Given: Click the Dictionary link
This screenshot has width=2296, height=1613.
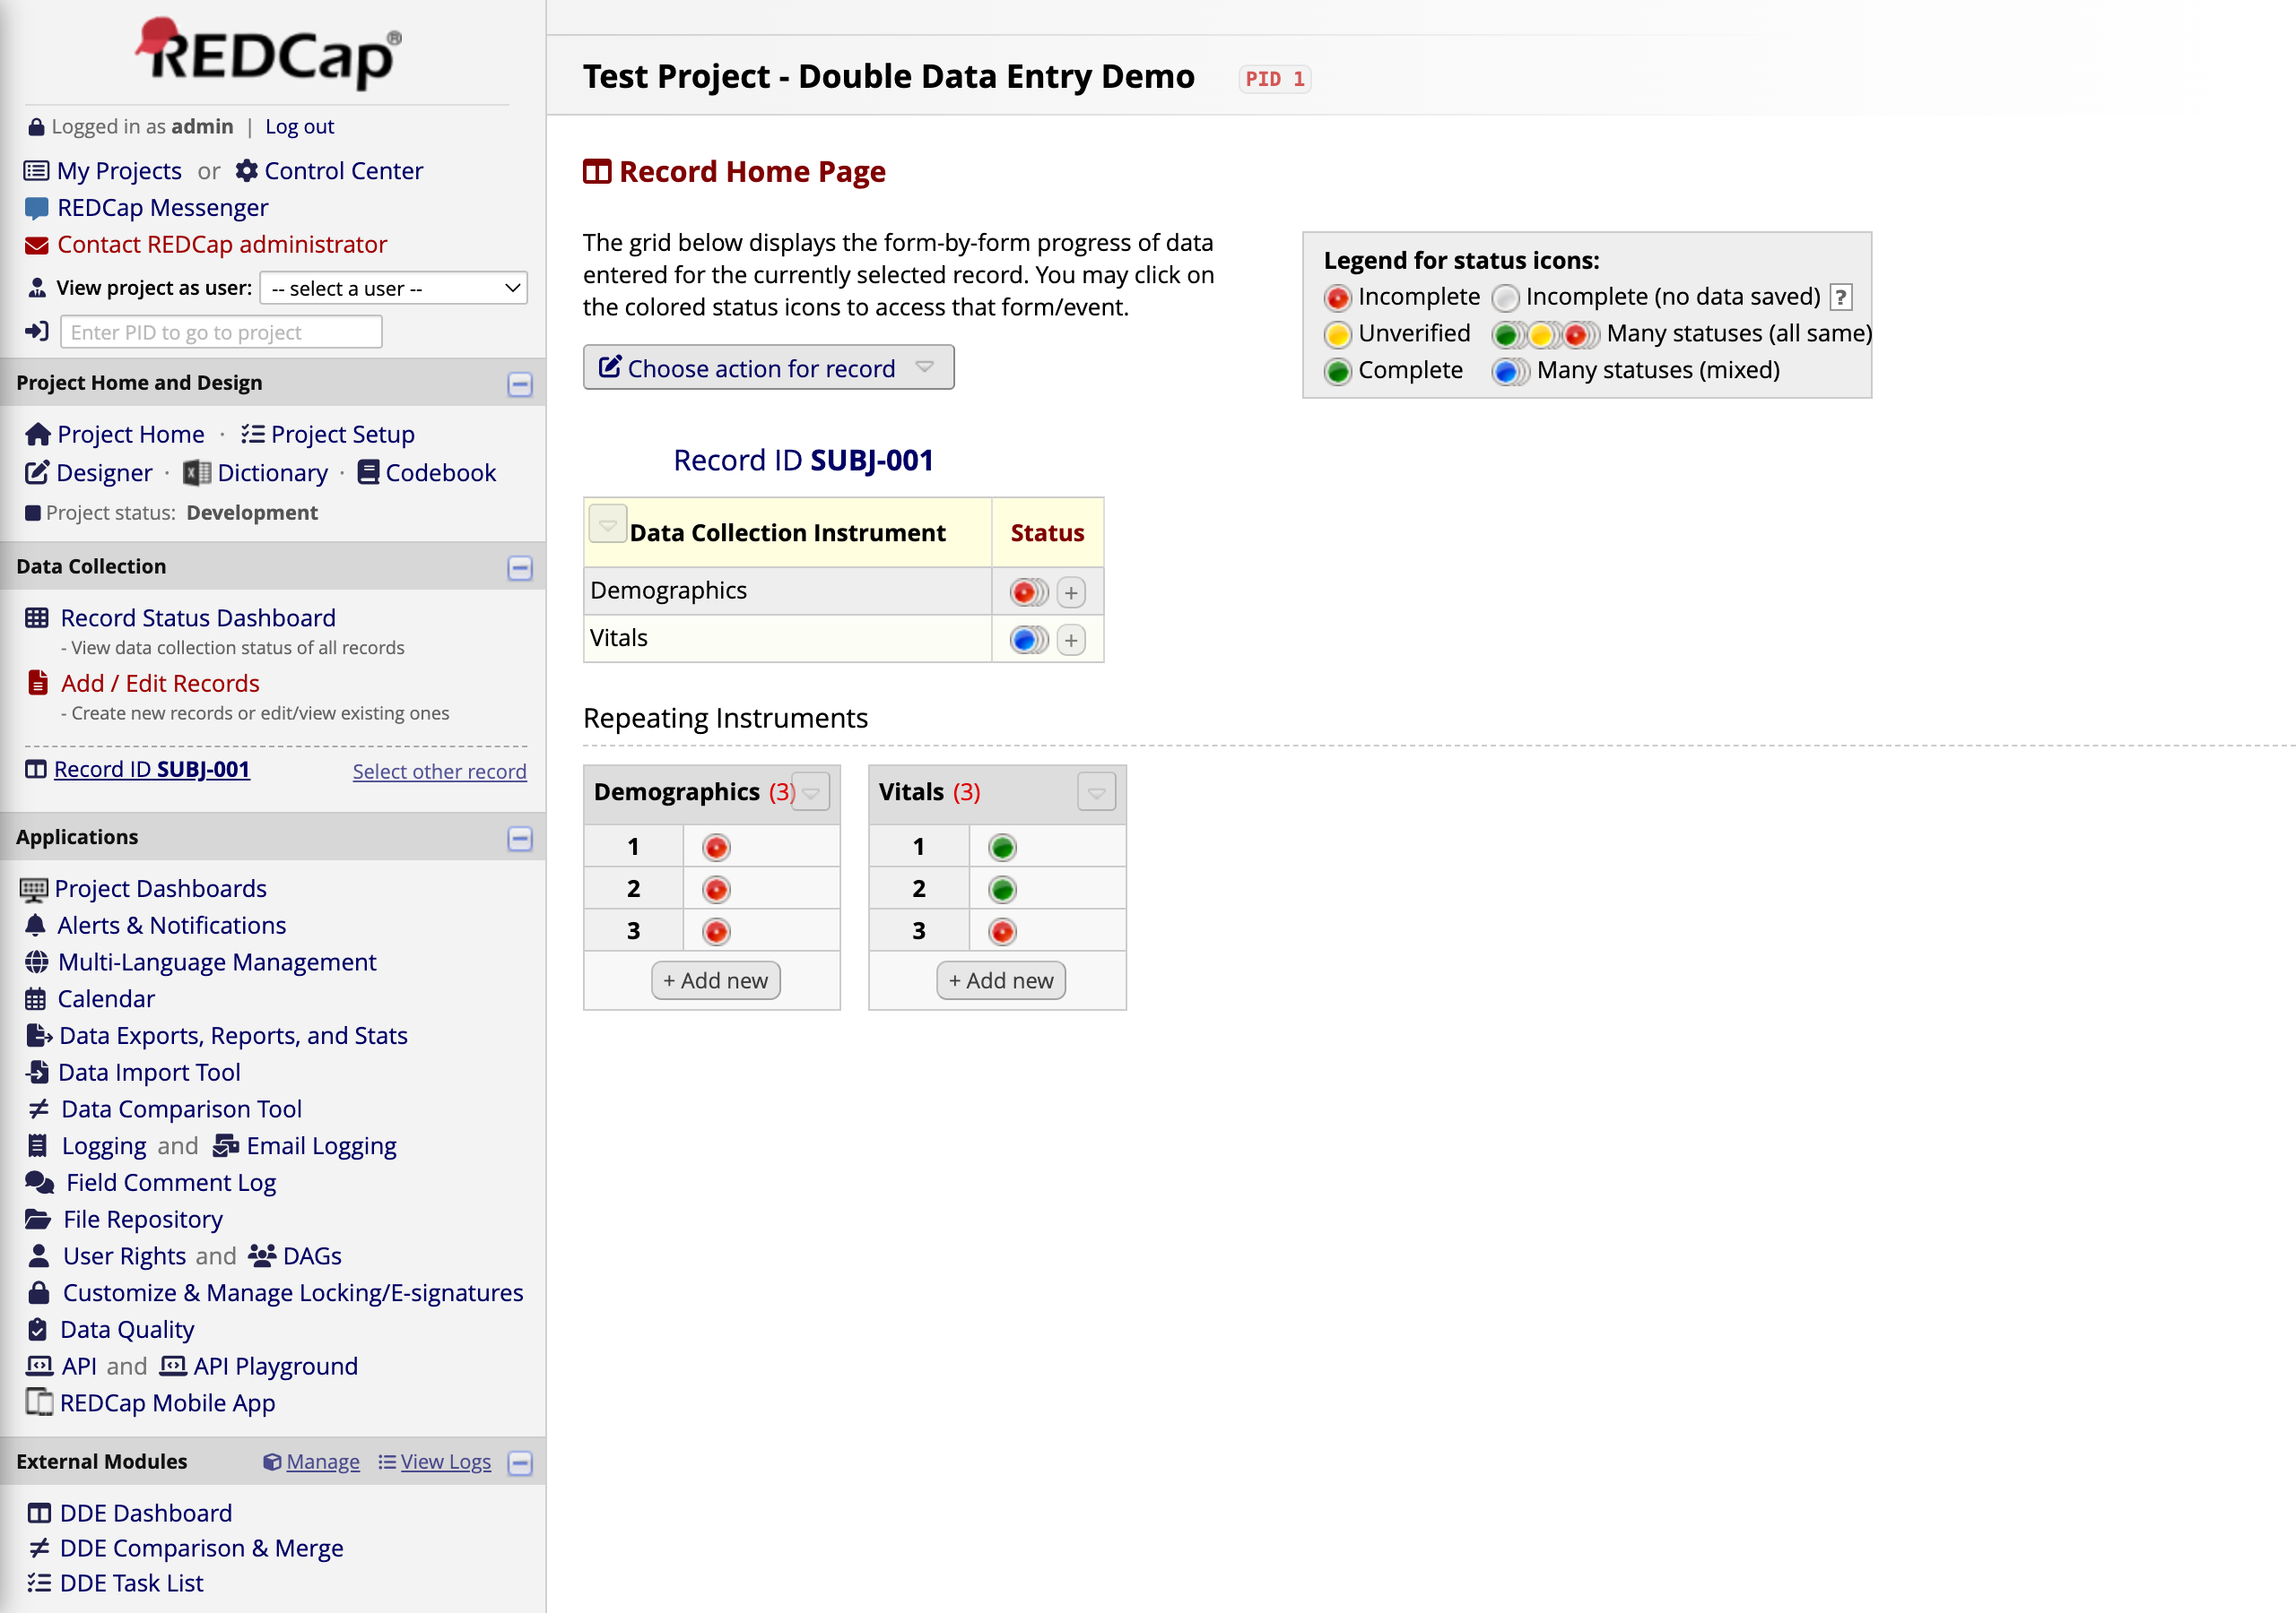Looking at the screenshot, I should (272, 473).
